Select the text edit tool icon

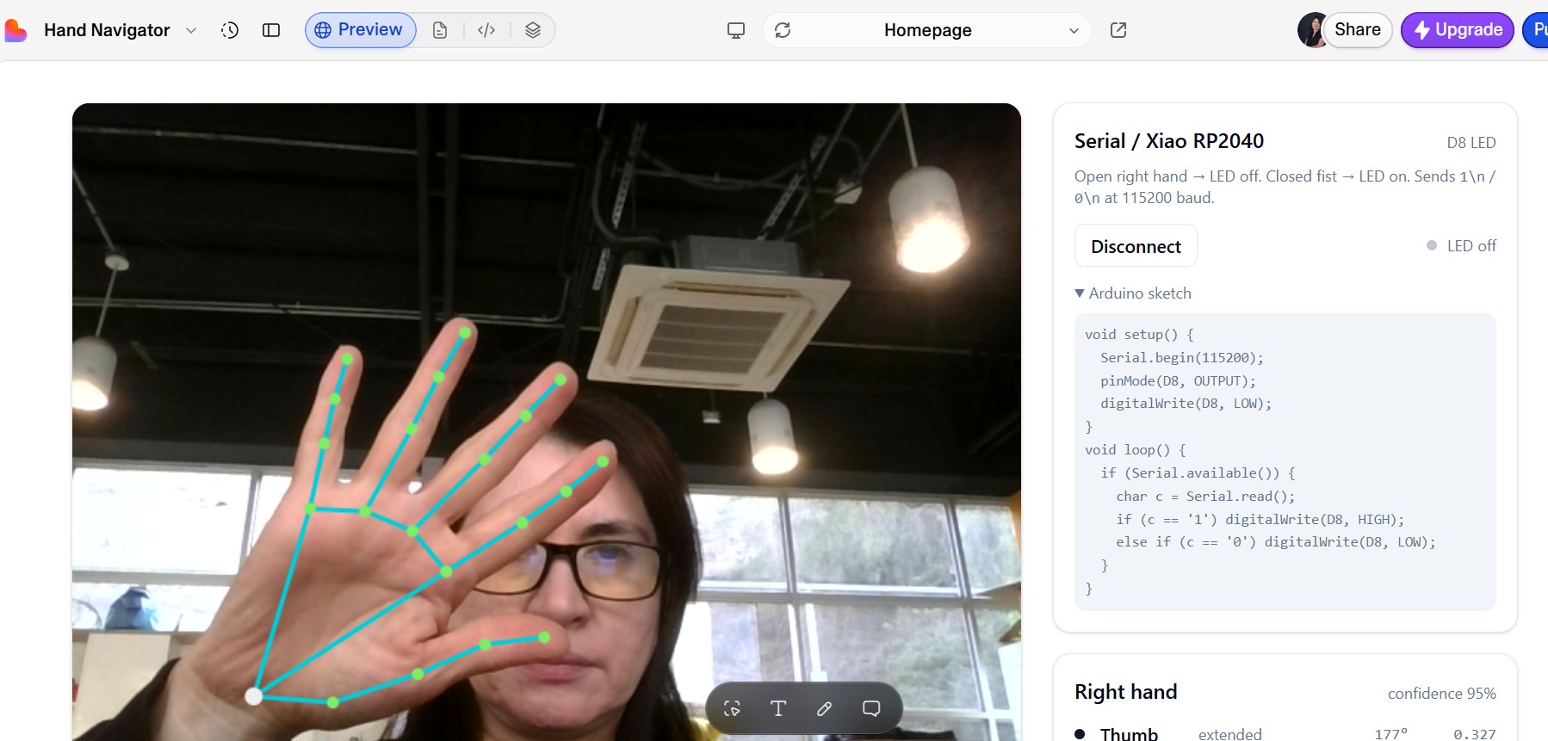[778, 708]
